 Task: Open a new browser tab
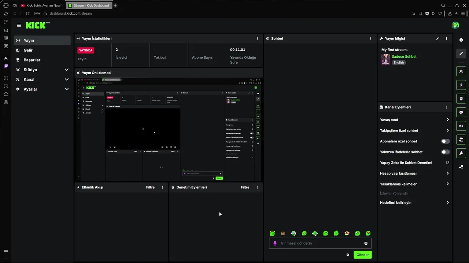pyautogui.click(x=115, y=5)
